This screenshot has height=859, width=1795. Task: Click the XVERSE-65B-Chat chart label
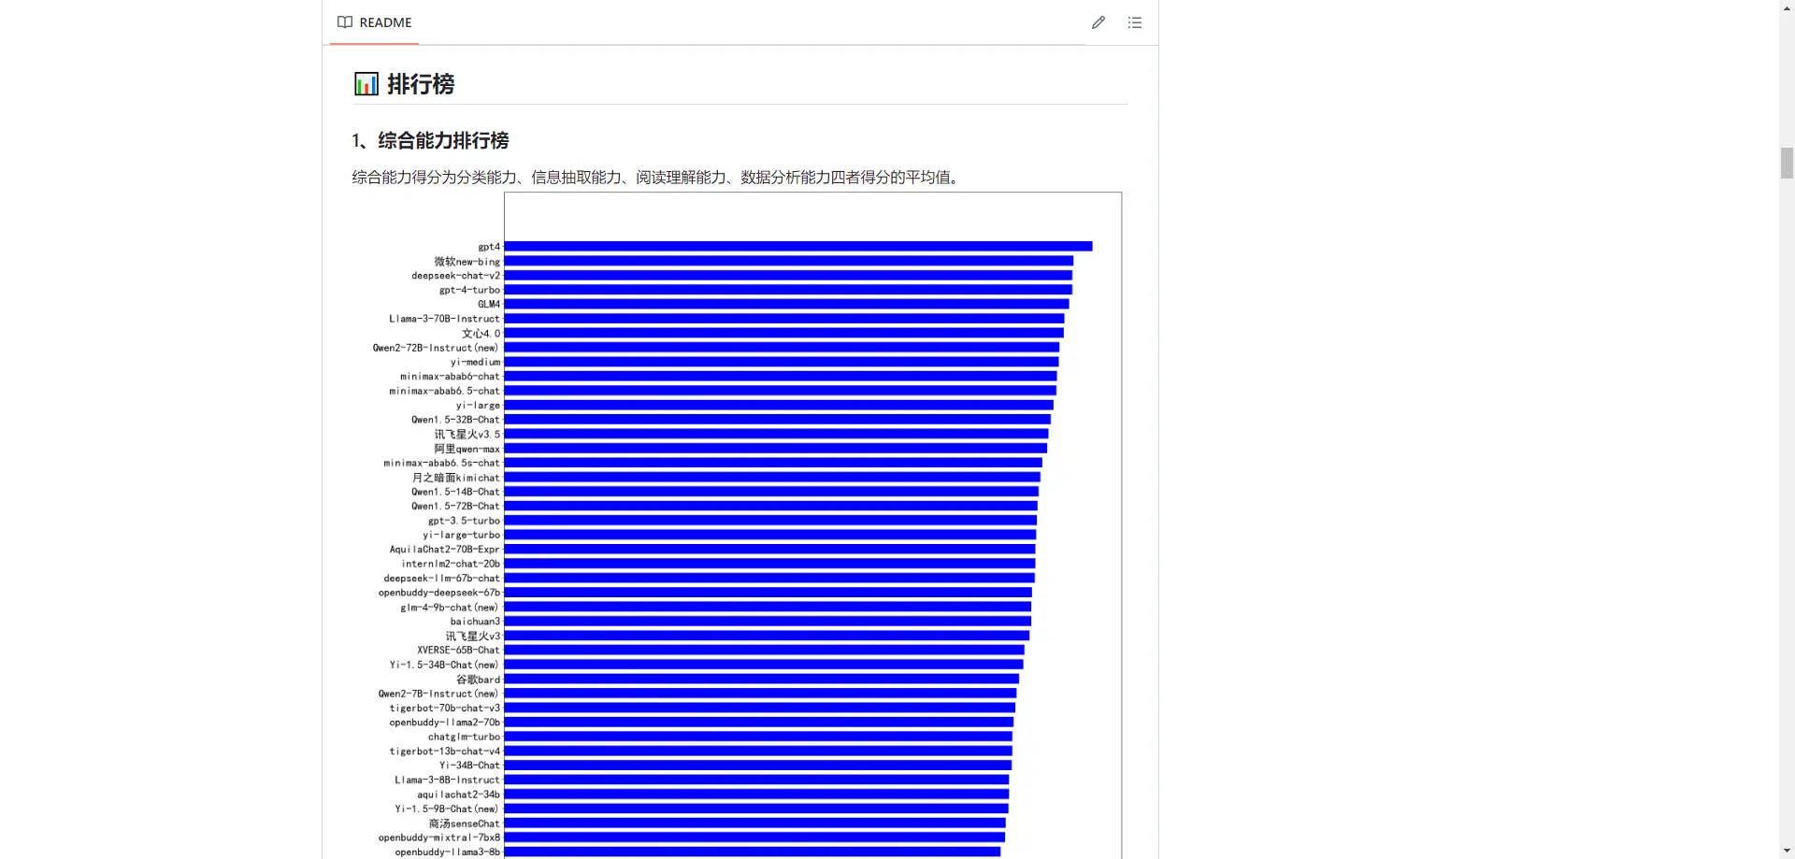(x=458, y=651)
